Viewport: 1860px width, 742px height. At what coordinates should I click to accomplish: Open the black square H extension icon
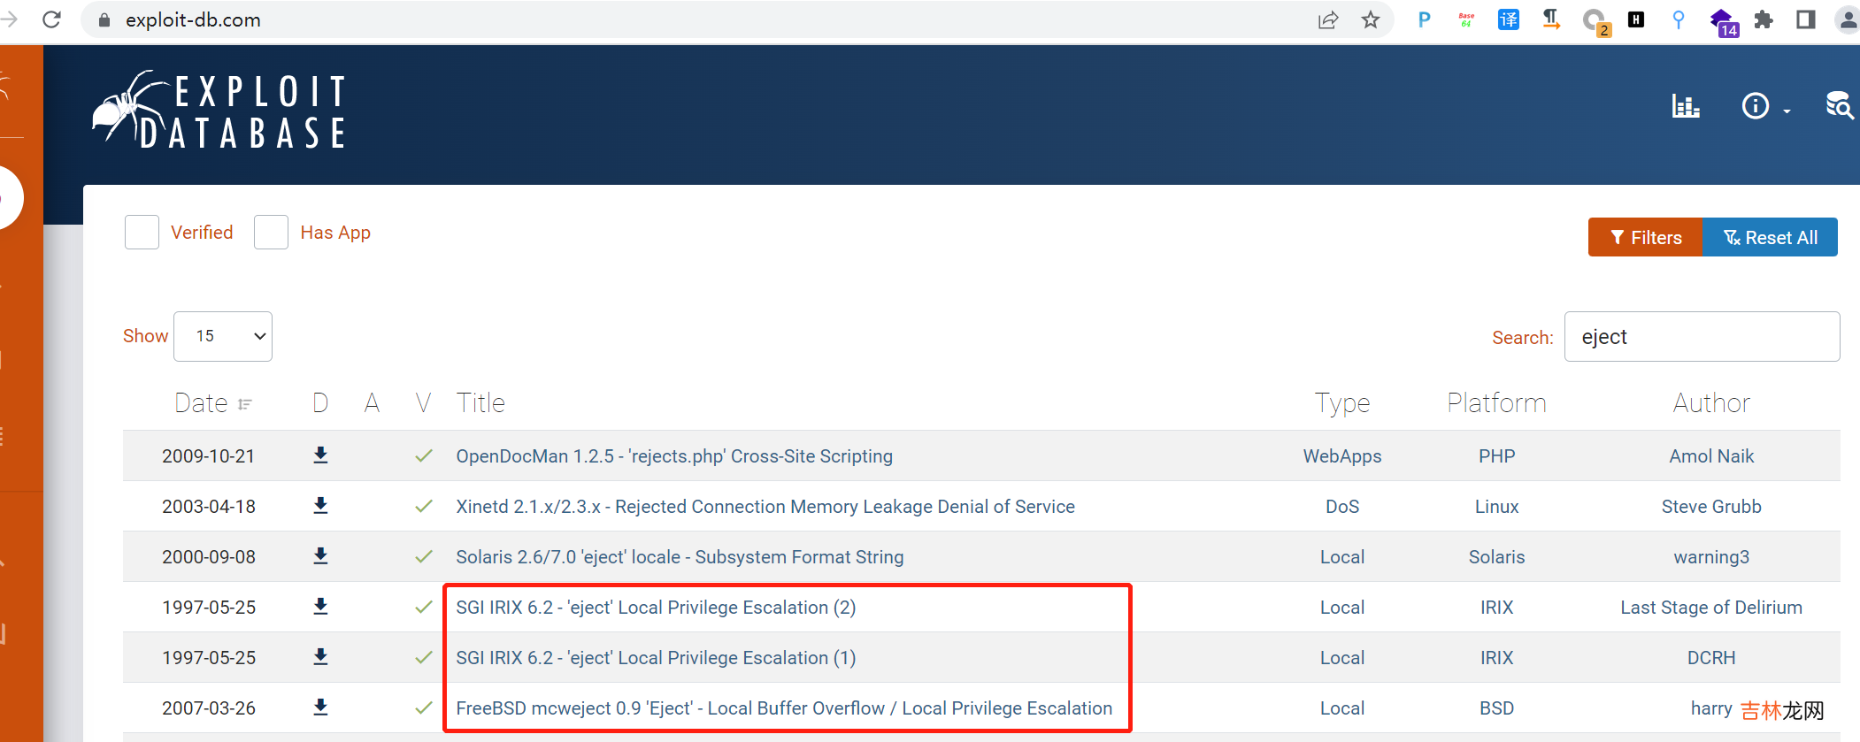pos(1636,19)
